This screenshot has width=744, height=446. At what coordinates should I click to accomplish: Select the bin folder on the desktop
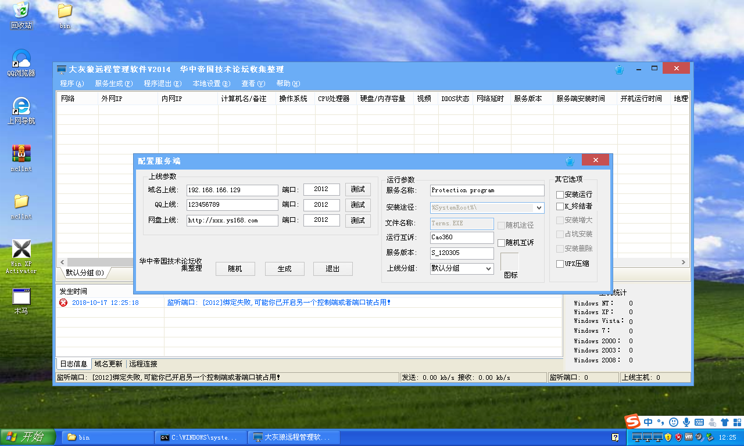[x=65, y=15]
